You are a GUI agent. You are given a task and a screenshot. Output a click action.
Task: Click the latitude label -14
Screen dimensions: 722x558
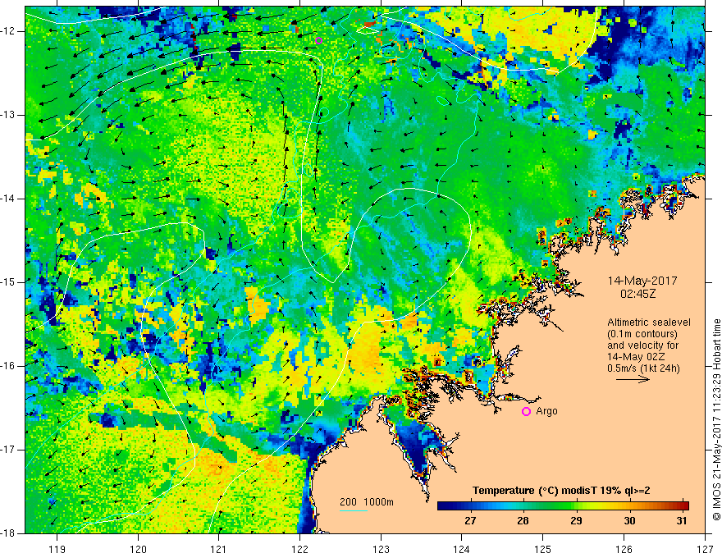[8, 199]
